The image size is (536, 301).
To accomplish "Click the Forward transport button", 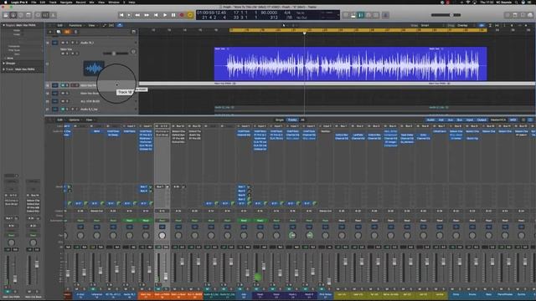I will [x=147, y=15].
